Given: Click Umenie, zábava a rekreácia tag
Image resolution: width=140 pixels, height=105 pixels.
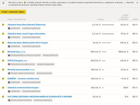Looking at the screenshot, I should pyautogui.click(x=20, y=100).
